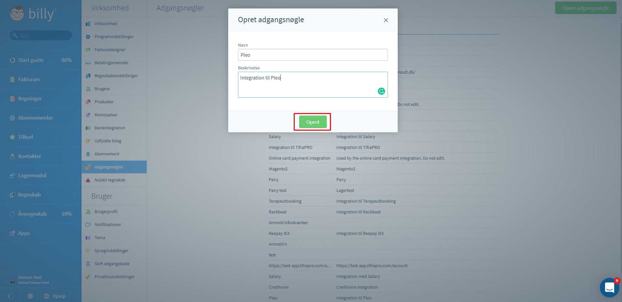Click the Terapeutbooking row
The image size is (622, 302).
tap(383, 201)
